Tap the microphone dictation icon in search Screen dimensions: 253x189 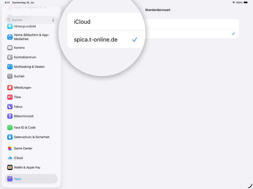53,20
